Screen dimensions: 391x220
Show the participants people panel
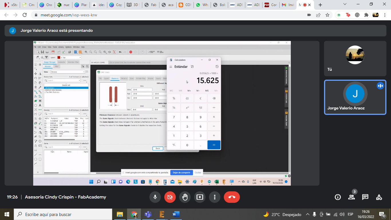351,197
